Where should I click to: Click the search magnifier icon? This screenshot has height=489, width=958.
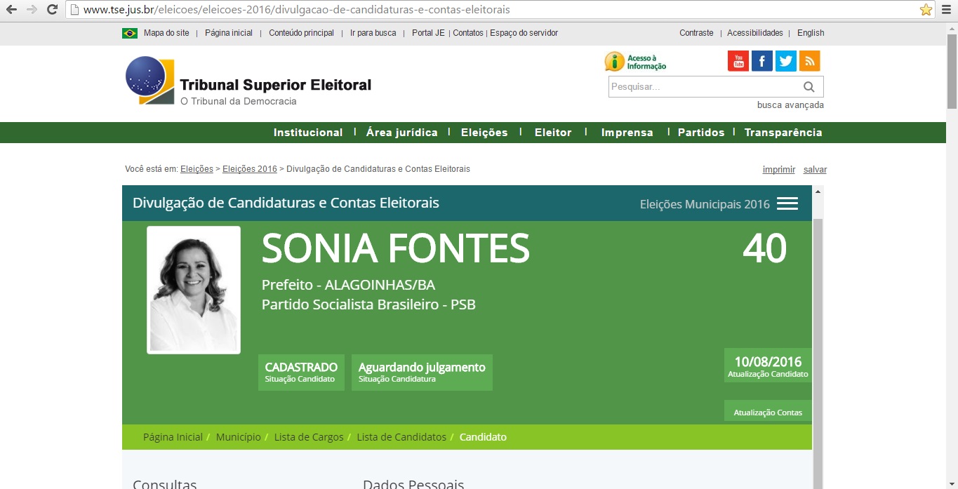click(809, 87)
